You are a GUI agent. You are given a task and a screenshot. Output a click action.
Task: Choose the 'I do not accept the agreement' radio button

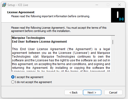(13, 82)
